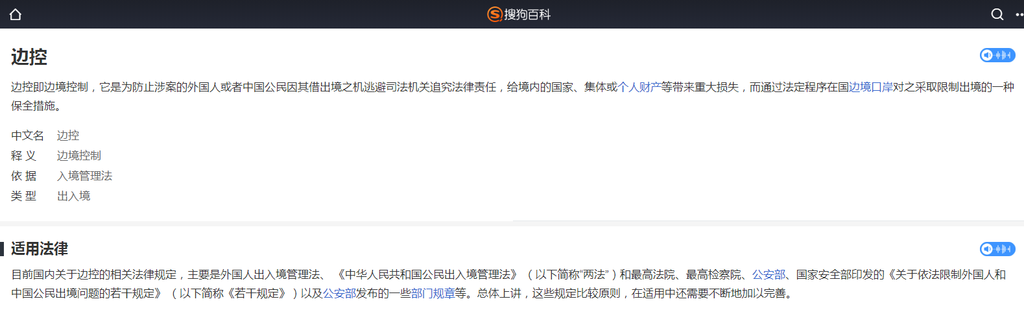Open search with the magnifier icon
The width and height of the screenshot is (1024, 310).
[x=997, y=14]
